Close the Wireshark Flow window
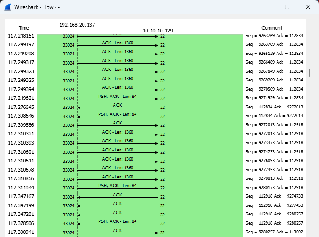Viewport: 319px width, 237px height. click(308, 7)
